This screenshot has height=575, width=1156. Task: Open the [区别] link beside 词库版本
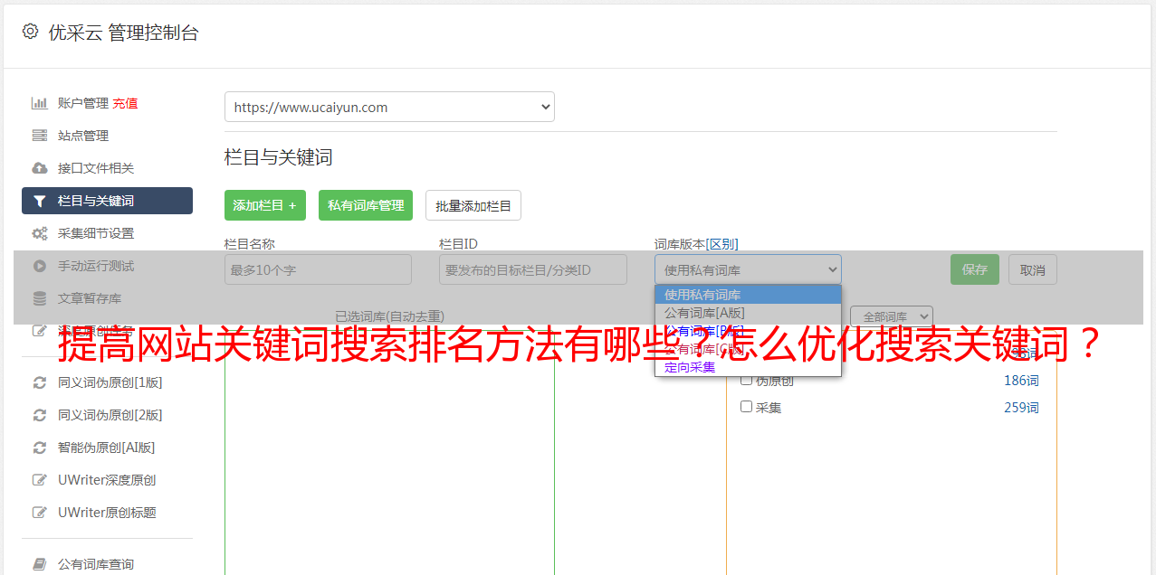721,244
